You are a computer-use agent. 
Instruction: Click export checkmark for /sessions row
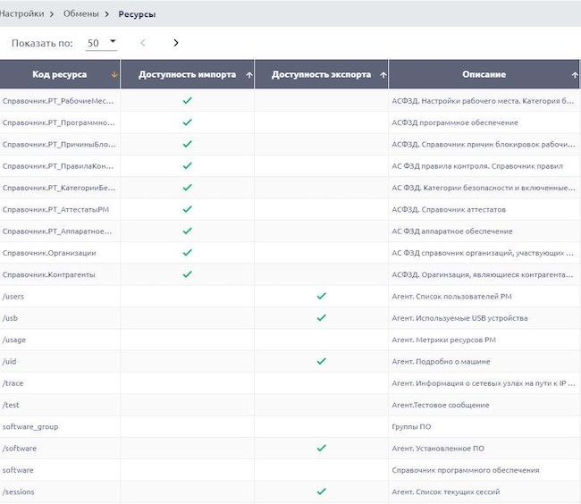point(322,491)
